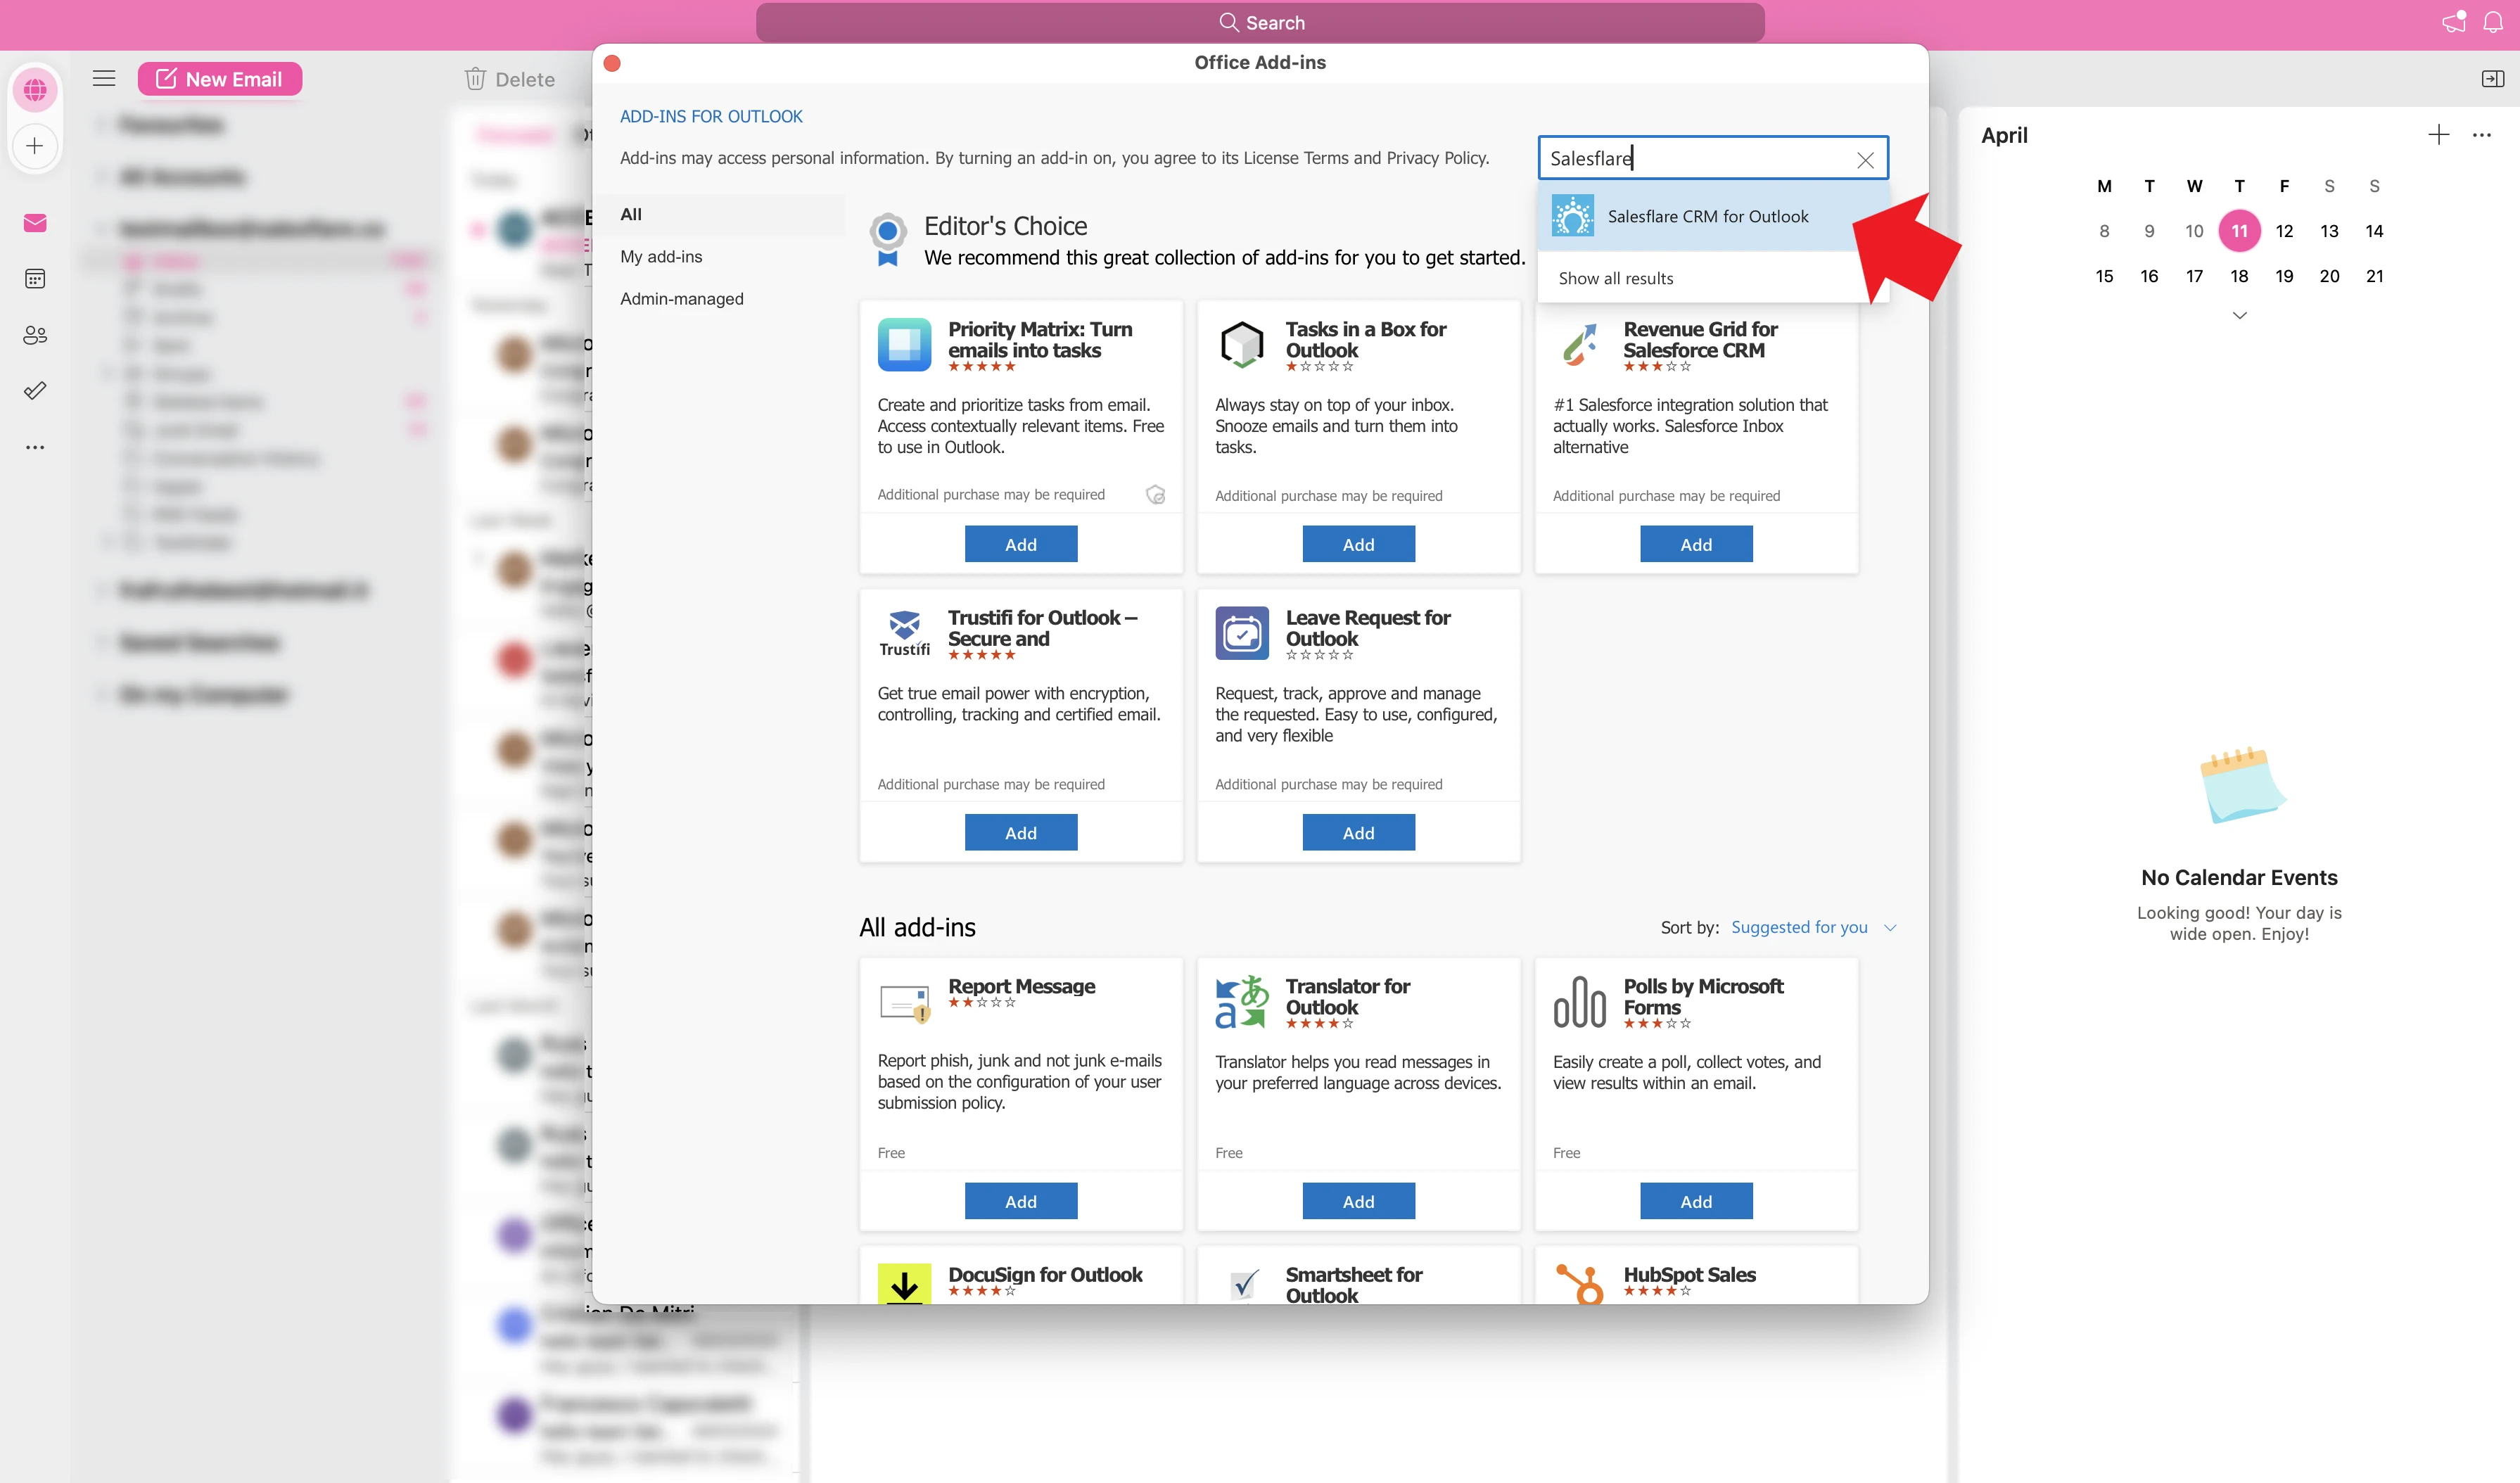This screenshot has width=2520, height=1483.
Task: Select the Admin-managed category
Action: [681, 298]
